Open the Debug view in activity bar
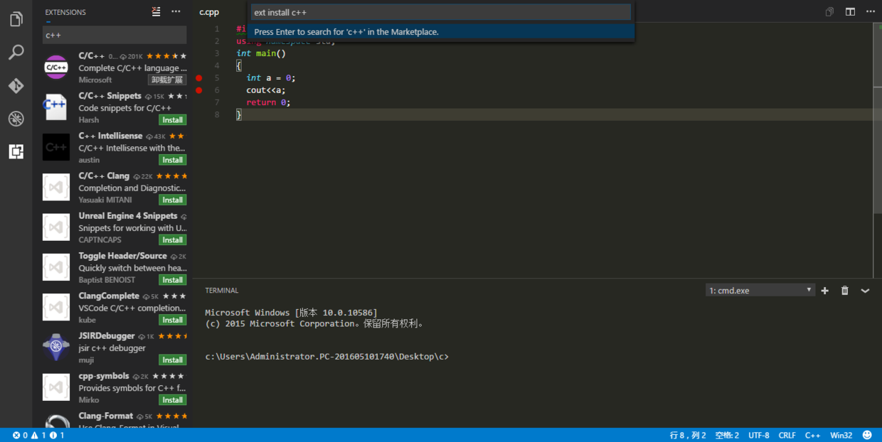This screenshot has width=882, height=442. [x=16, y=119]
